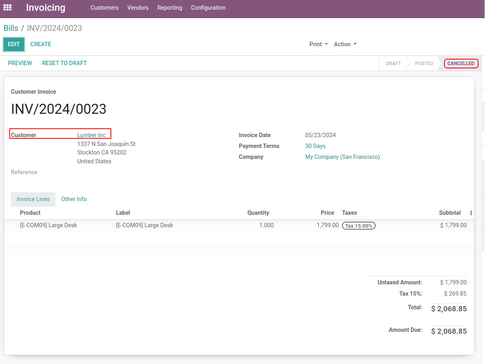This screenshot has width=485, height=364.
Task: Open the Print dropdown
Action: pyautogui.click(x=318, y=44)
